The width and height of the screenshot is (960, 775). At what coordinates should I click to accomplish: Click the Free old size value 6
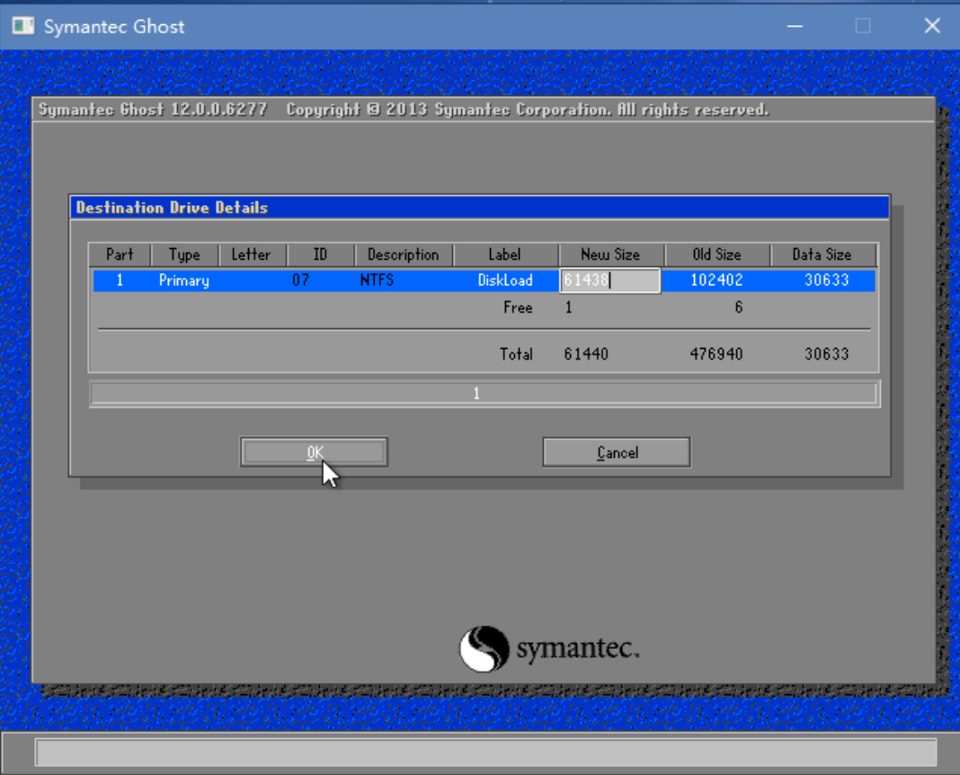point(738,307)
